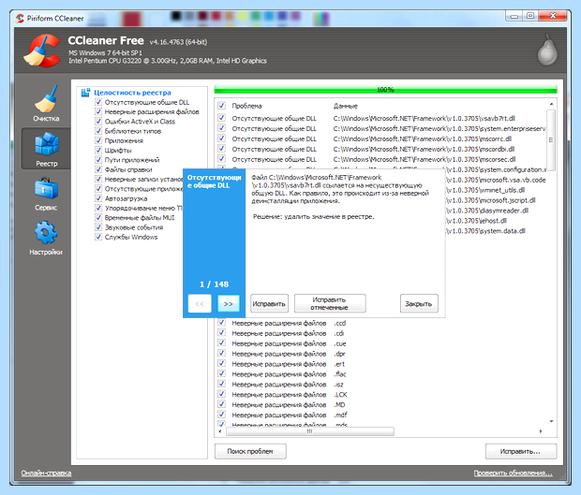Click Исправить to fix this issue
This screenshot has width=581, height=495.
click(269, 304)
